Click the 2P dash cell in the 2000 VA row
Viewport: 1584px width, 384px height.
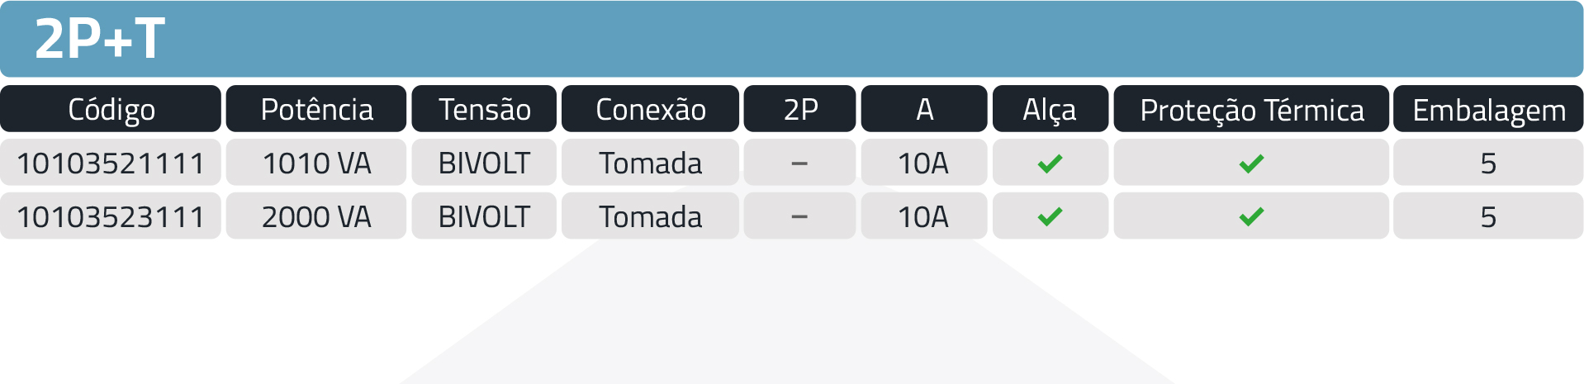(x=799, y=216)
